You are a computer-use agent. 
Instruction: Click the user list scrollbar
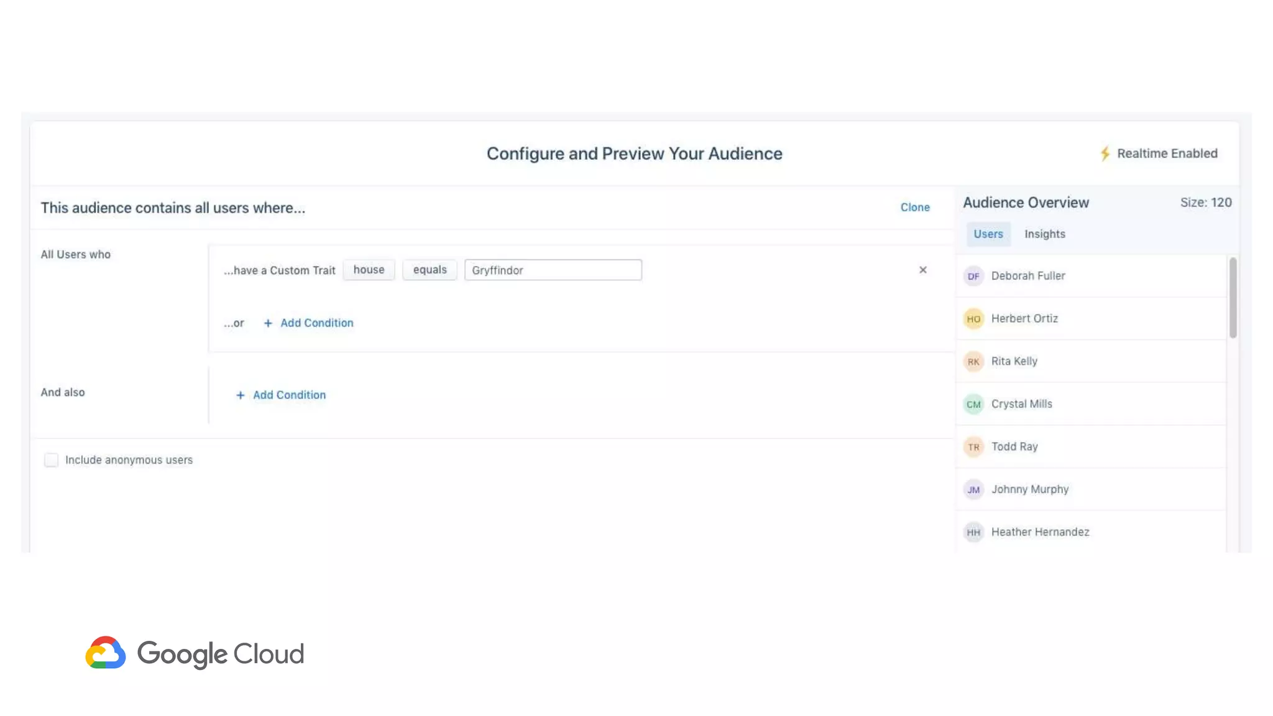click(1233, 298)
